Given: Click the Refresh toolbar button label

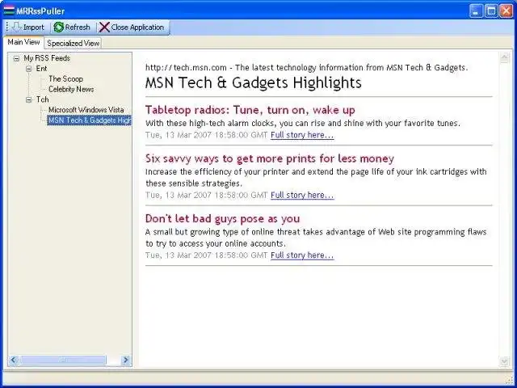Looking at the screenshot, I should click(78, 27).
